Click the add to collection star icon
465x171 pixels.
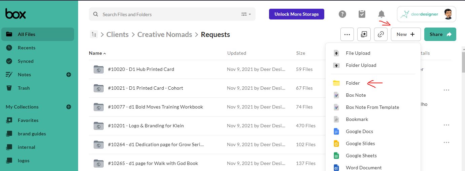click(364, 34)
